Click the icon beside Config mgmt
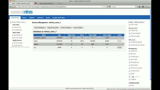The width and height of the screenshot is (160, 90). coord(129,57)
